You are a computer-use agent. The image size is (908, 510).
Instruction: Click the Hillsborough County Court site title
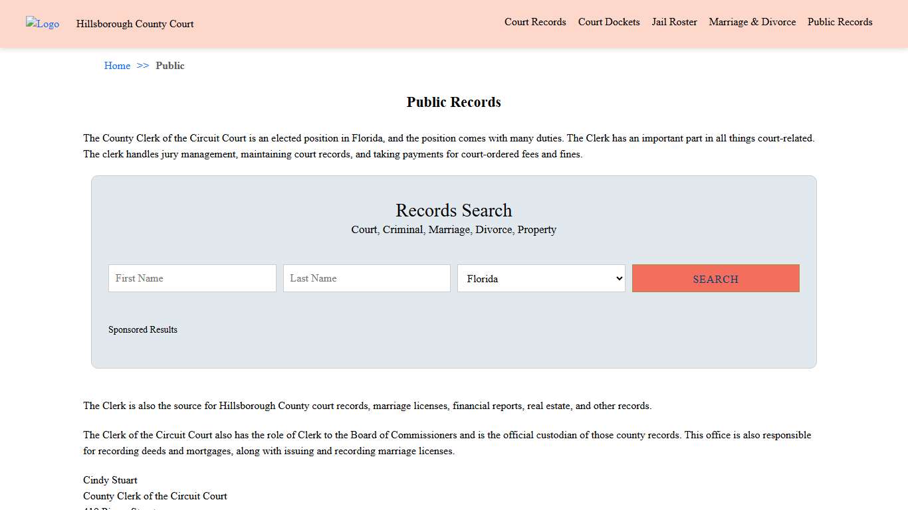[x=134, y=24]
